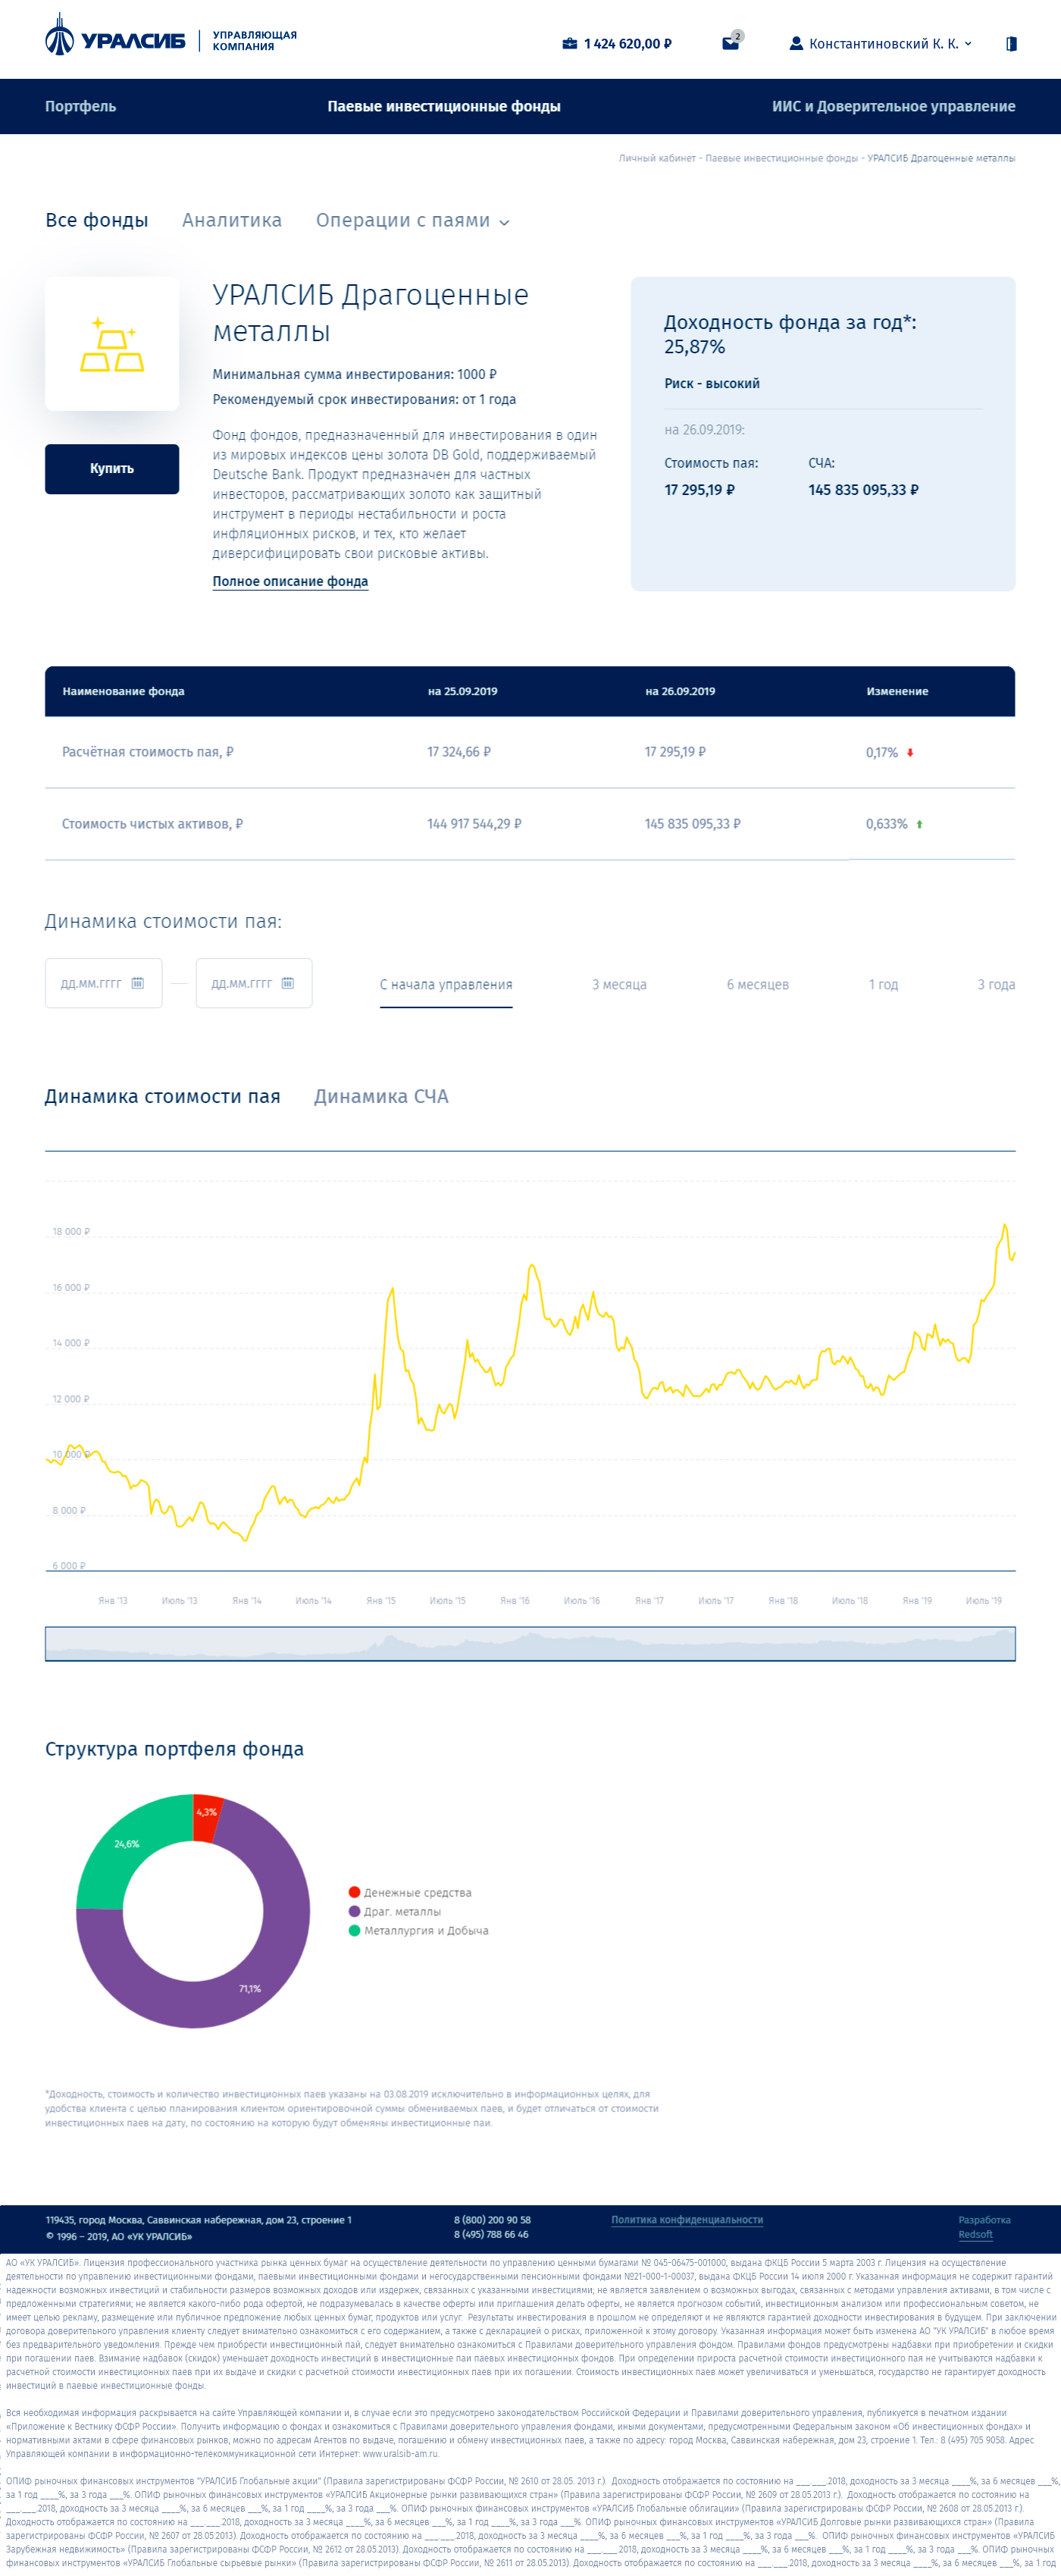Click the на 25.09.2019 column header
The height and width of the screenshot is (2576, 1061).
(462, 691)
